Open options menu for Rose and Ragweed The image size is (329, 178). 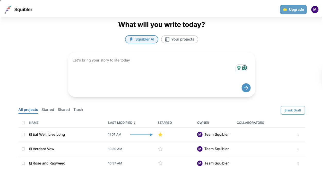tap(298, 163)
